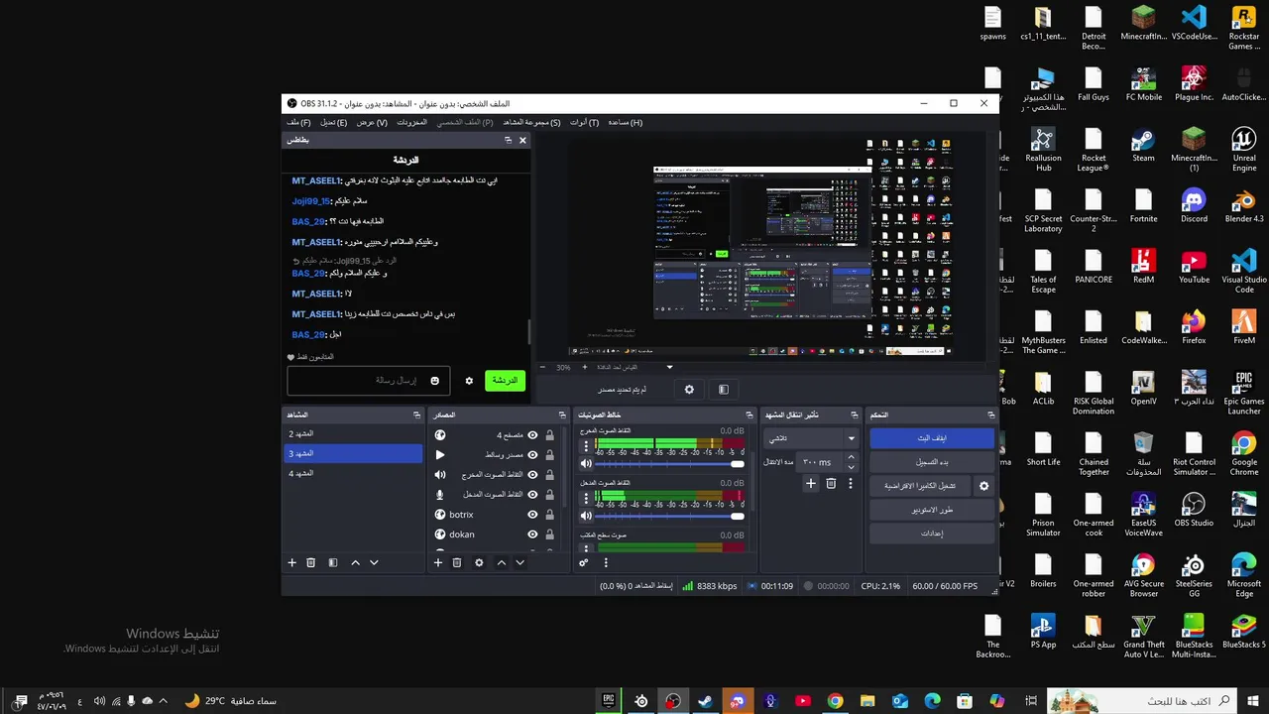
Task: Click green chat send button
Action: (505, 381)
